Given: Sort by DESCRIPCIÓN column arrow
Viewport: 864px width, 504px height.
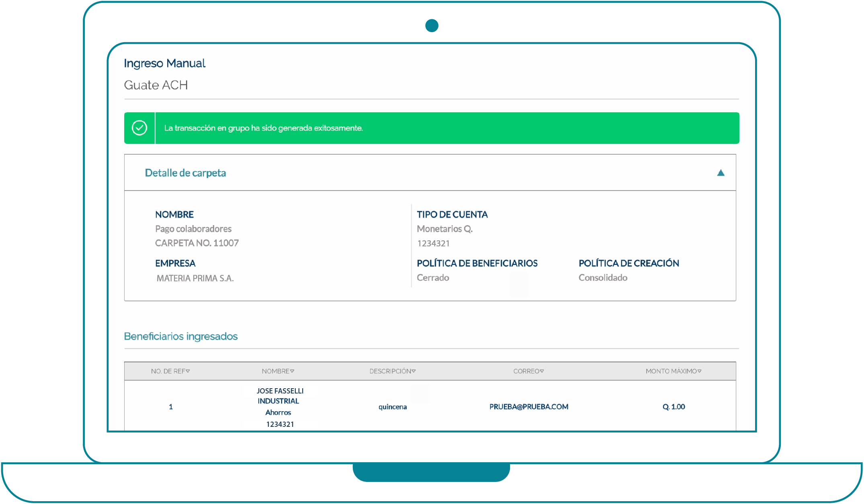Looking at the screenshot, I should [414, 371].
